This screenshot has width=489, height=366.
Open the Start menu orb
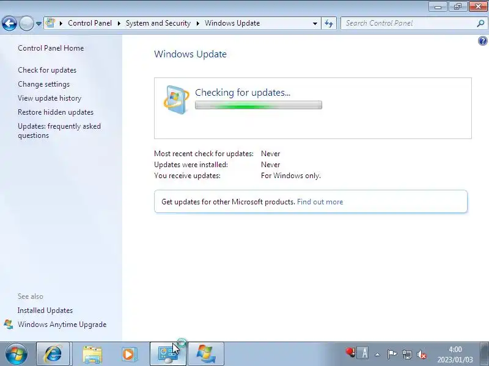[x=17, y=354]
